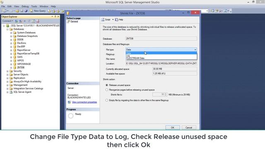Click the ZKTDB database icon in tree
The image size is (265, 149).
click(15, 67)
